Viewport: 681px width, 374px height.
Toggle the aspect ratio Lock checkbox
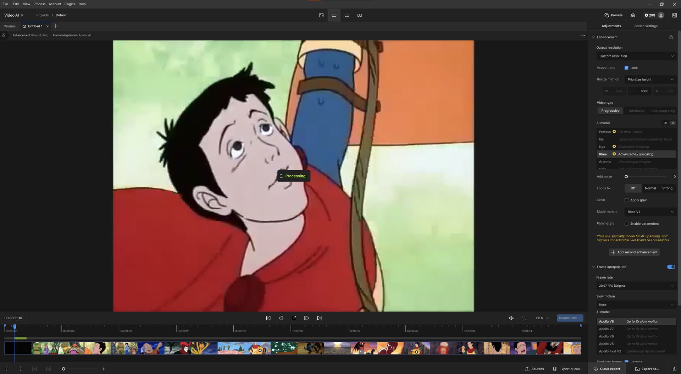point(626,68)
